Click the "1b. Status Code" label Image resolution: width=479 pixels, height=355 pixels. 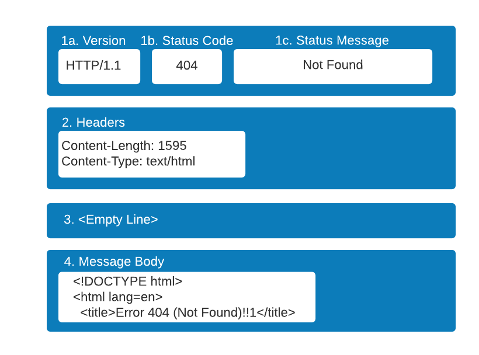(x=186, y=41)
